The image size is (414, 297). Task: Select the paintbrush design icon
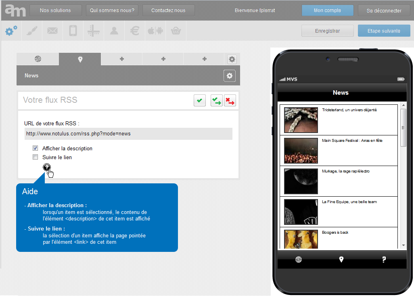tap(31, 31)
